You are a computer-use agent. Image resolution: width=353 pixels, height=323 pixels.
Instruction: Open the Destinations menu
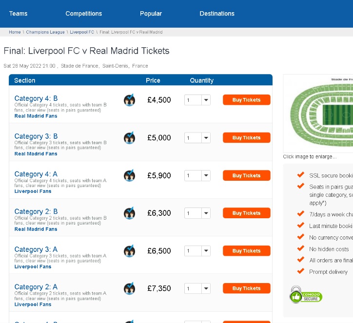point(217,14)
